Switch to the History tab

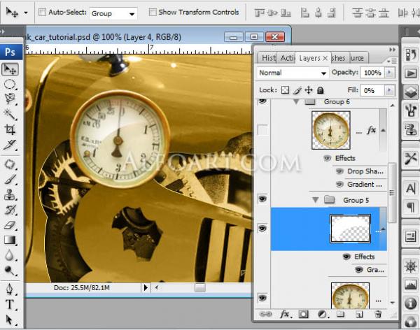[x=268, y=58]
